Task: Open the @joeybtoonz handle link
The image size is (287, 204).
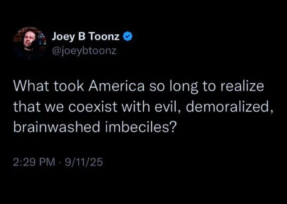Action: pos(84,51)
